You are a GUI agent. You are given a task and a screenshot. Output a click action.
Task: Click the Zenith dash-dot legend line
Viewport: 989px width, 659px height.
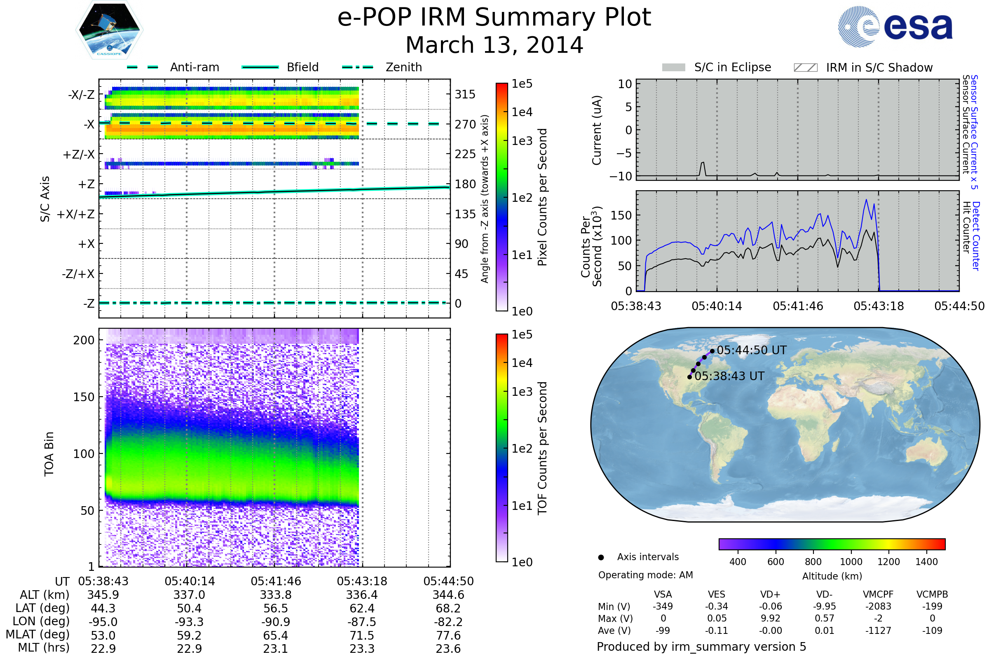click(358, 67)
